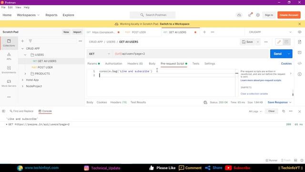
Task: Expand the NodeProject collection
Action: tap(22, 86)
